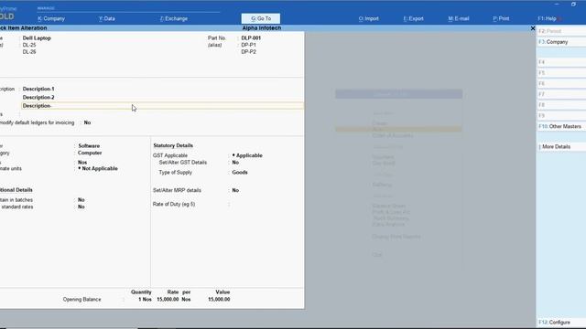This screenshot has width=586, height=329.
Task: Click the Alpha Infotech company title
Action: pos(262,28)
